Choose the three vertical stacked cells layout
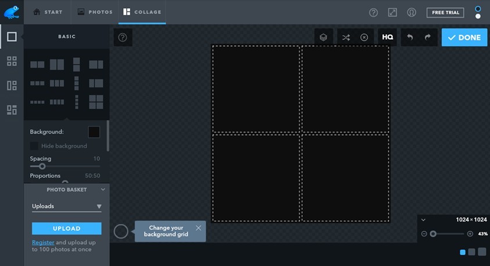 pyautogui.click(x=77, y=83)
